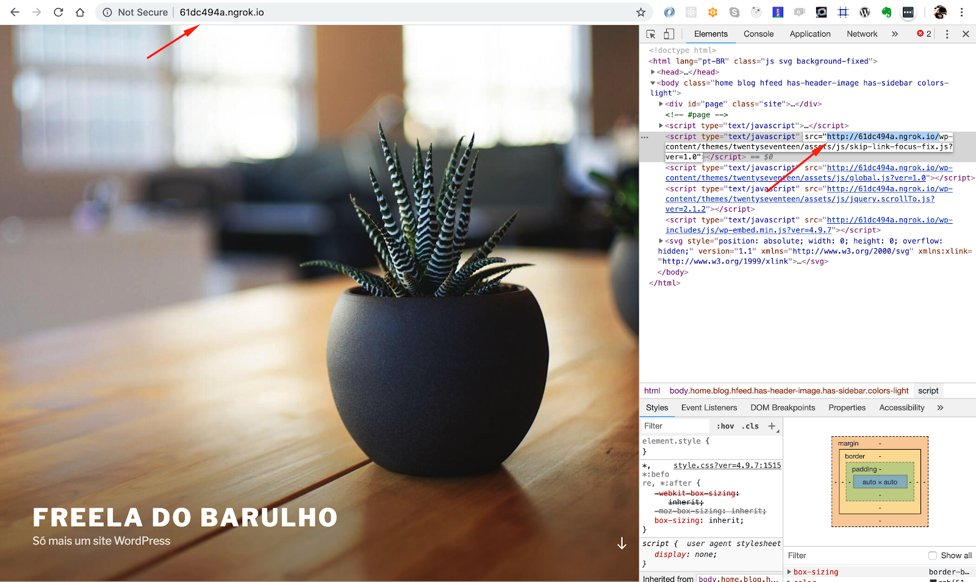The image size is (976, 582).
Task: Expand the div id="page" node
Action: click(x=661, y=104)
